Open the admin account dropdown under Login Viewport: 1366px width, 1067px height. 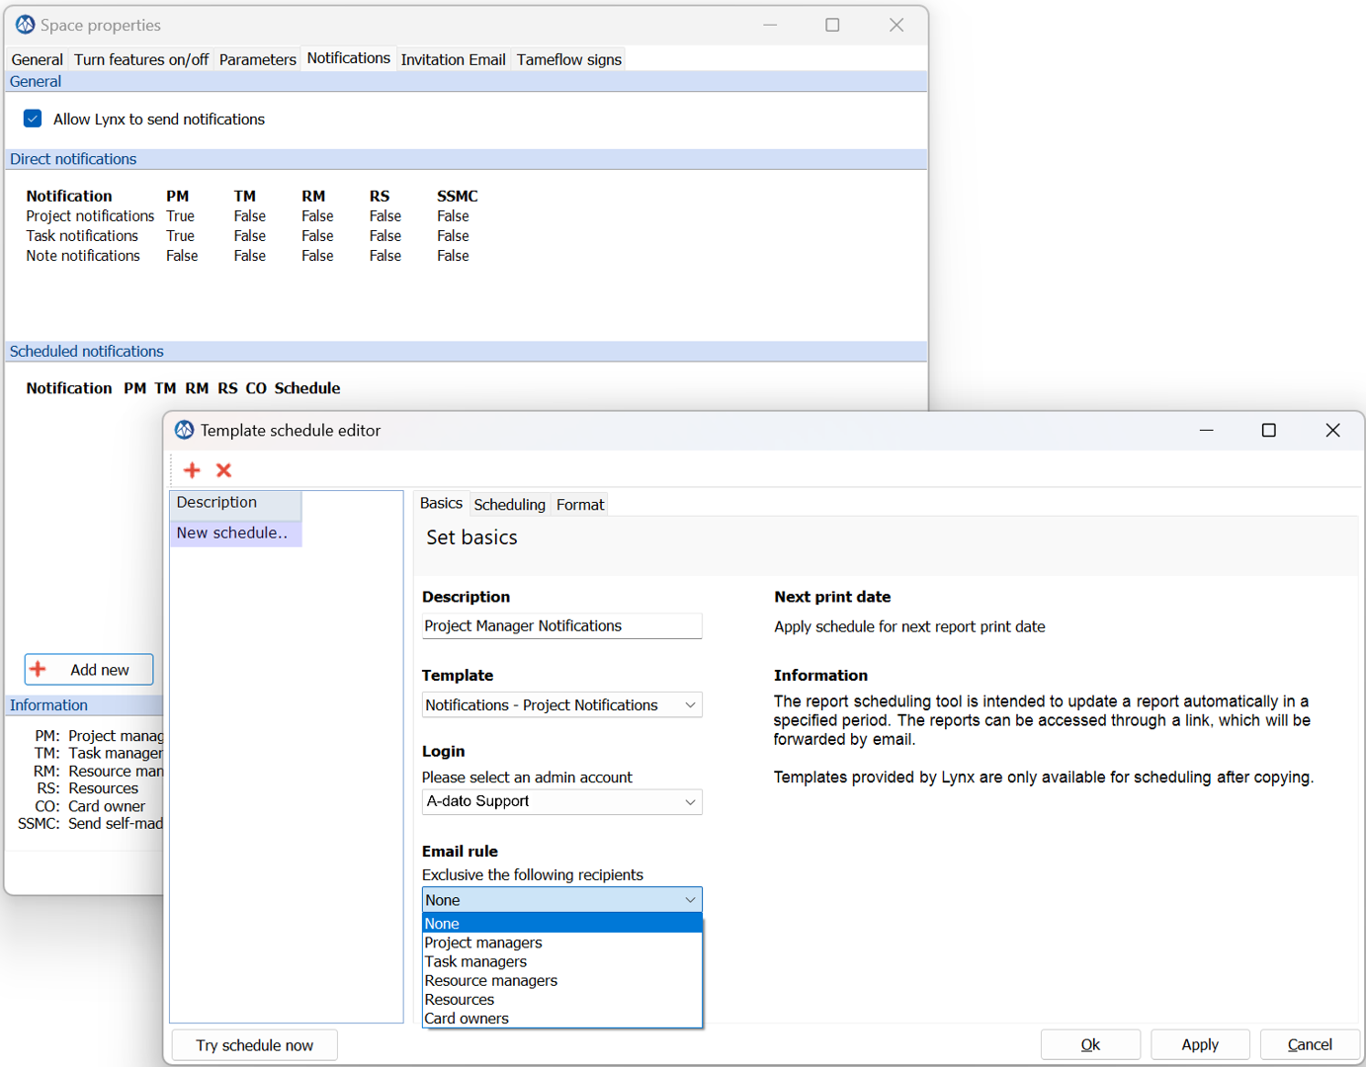pyautogui.click(x=560, y=801)
